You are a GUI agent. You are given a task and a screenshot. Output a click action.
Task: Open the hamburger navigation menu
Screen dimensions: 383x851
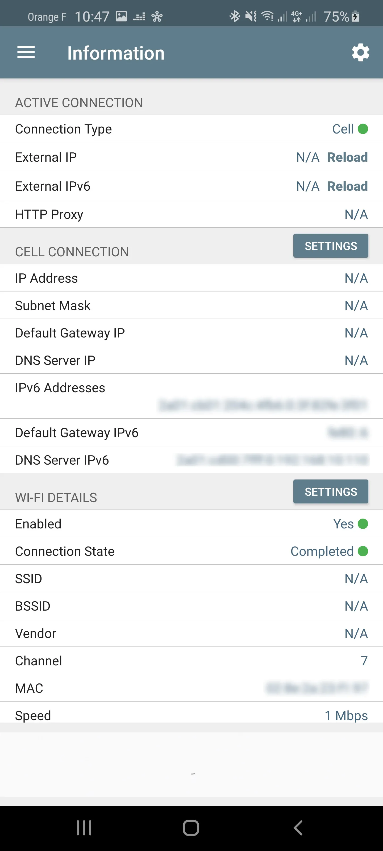coord(26,53)
